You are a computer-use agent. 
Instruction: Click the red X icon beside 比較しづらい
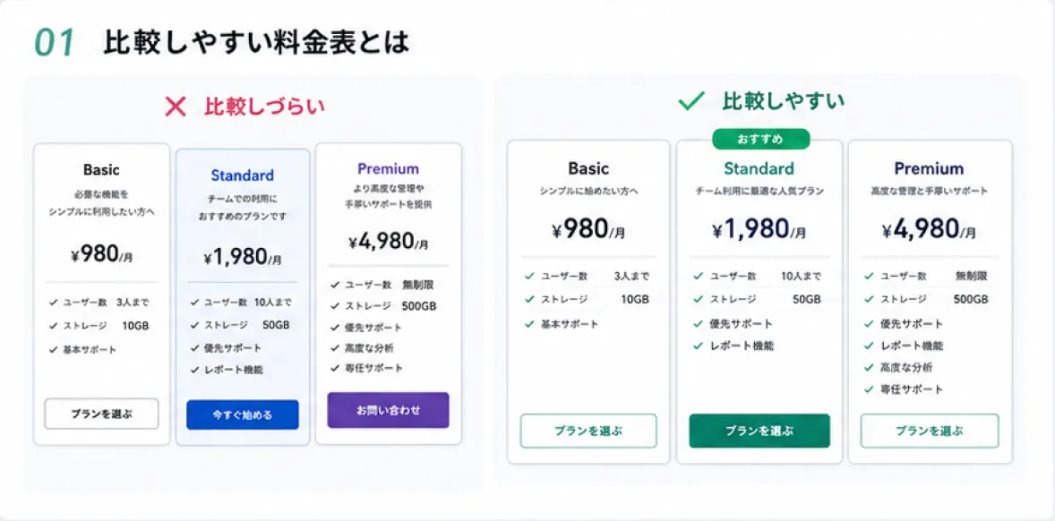175,107
